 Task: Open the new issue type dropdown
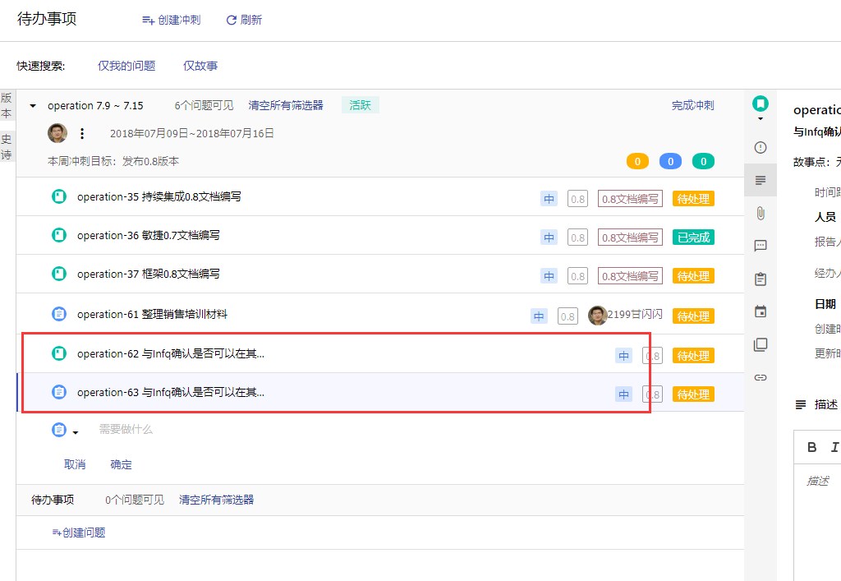click(x=66, y=430)
